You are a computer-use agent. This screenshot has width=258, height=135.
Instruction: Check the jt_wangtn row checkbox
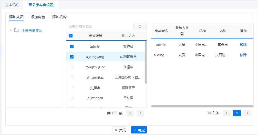point(72,98)
